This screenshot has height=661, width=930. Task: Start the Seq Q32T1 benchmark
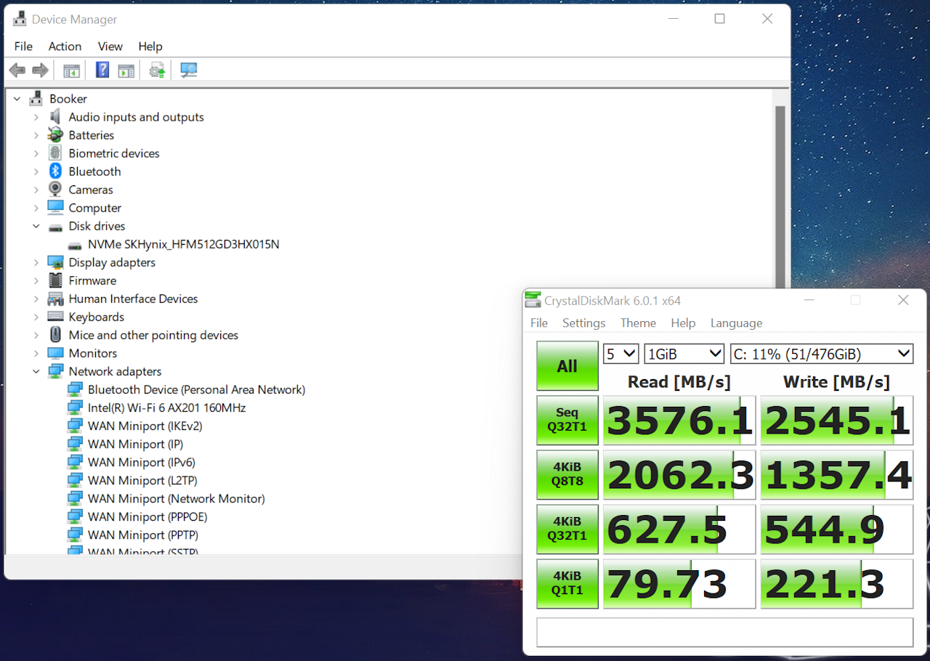(x=567, y=420)
